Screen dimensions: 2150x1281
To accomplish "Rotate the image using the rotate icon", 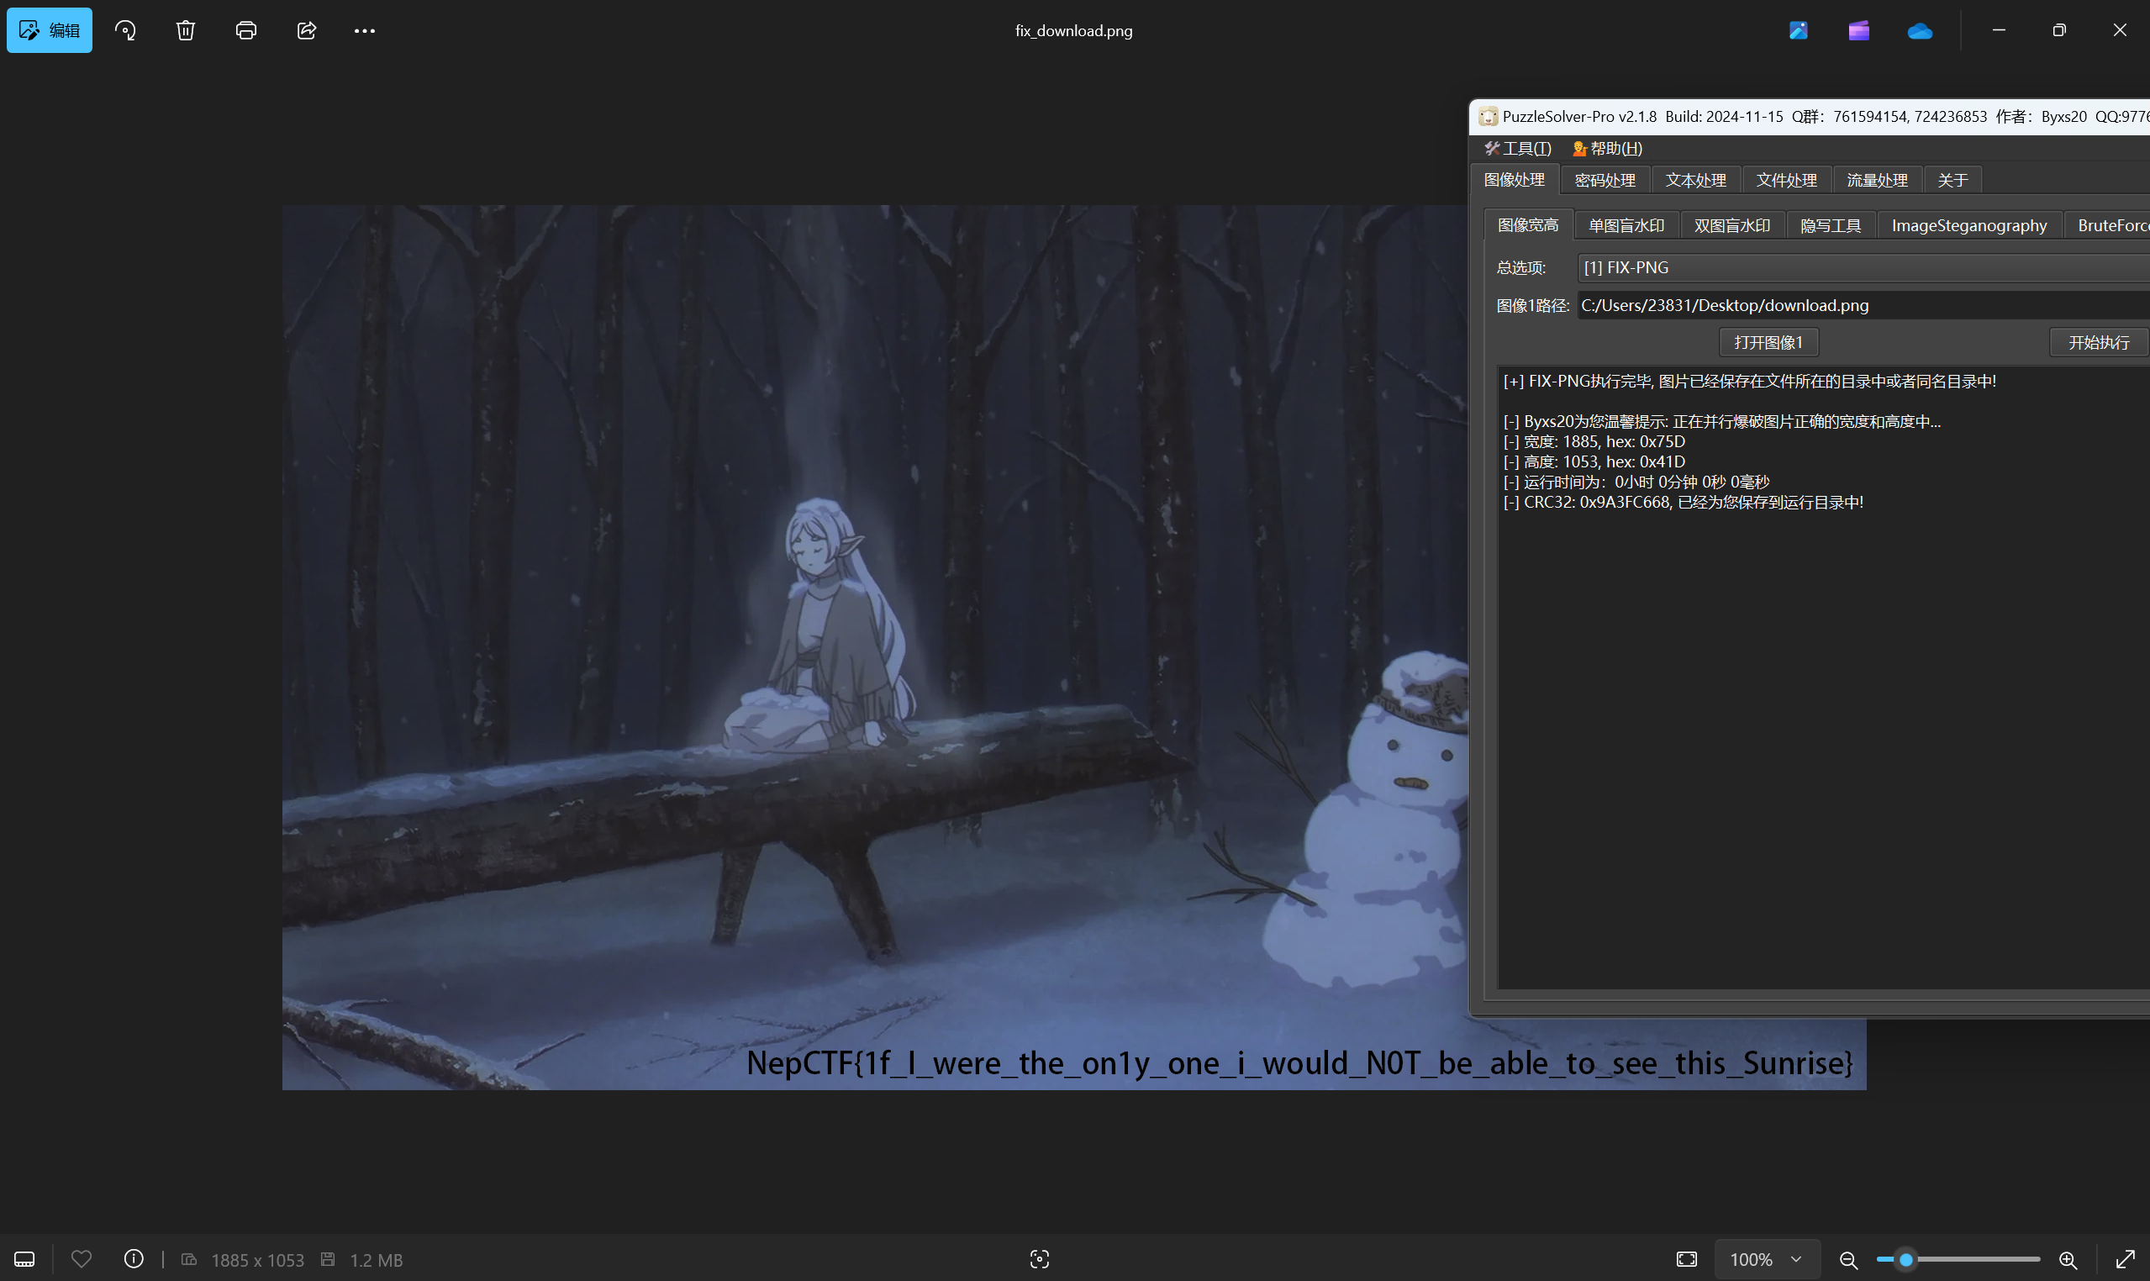I will coord(126,30).
